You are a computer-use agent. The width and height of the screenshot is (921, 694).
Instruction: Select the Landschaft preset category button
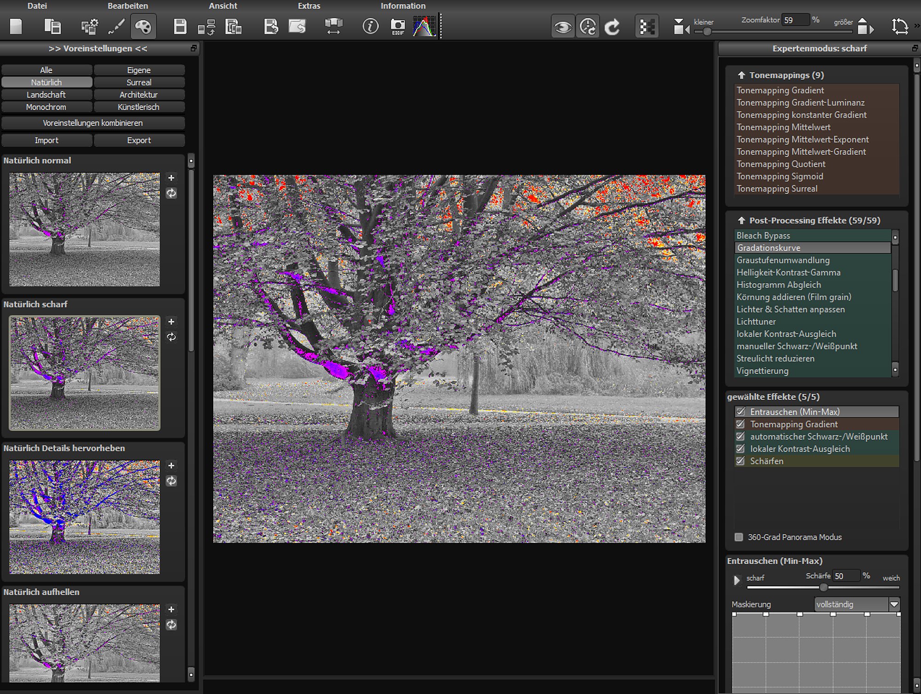(x=47, y=94)
